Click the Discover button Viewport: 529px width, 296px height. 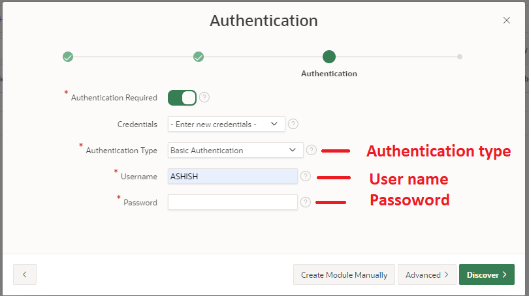point(487,274)
